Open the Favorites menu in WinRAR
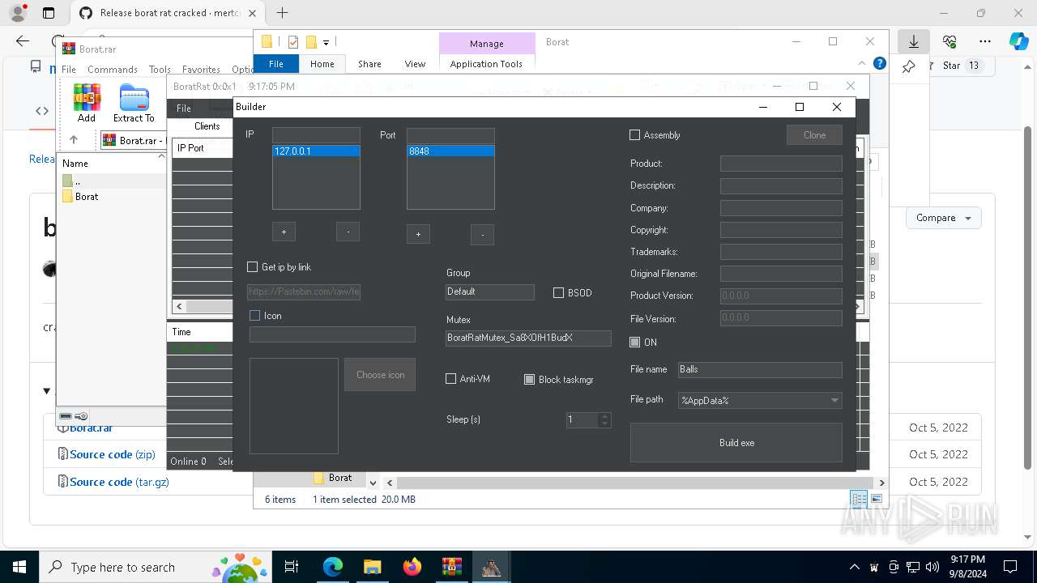Screen dimensions: 1037x583 [201, 70]
